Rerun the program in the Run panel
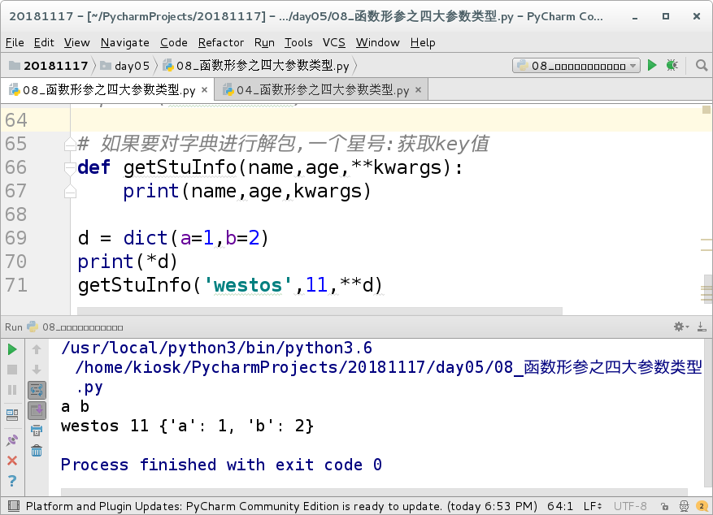 (x=13, y=348)
